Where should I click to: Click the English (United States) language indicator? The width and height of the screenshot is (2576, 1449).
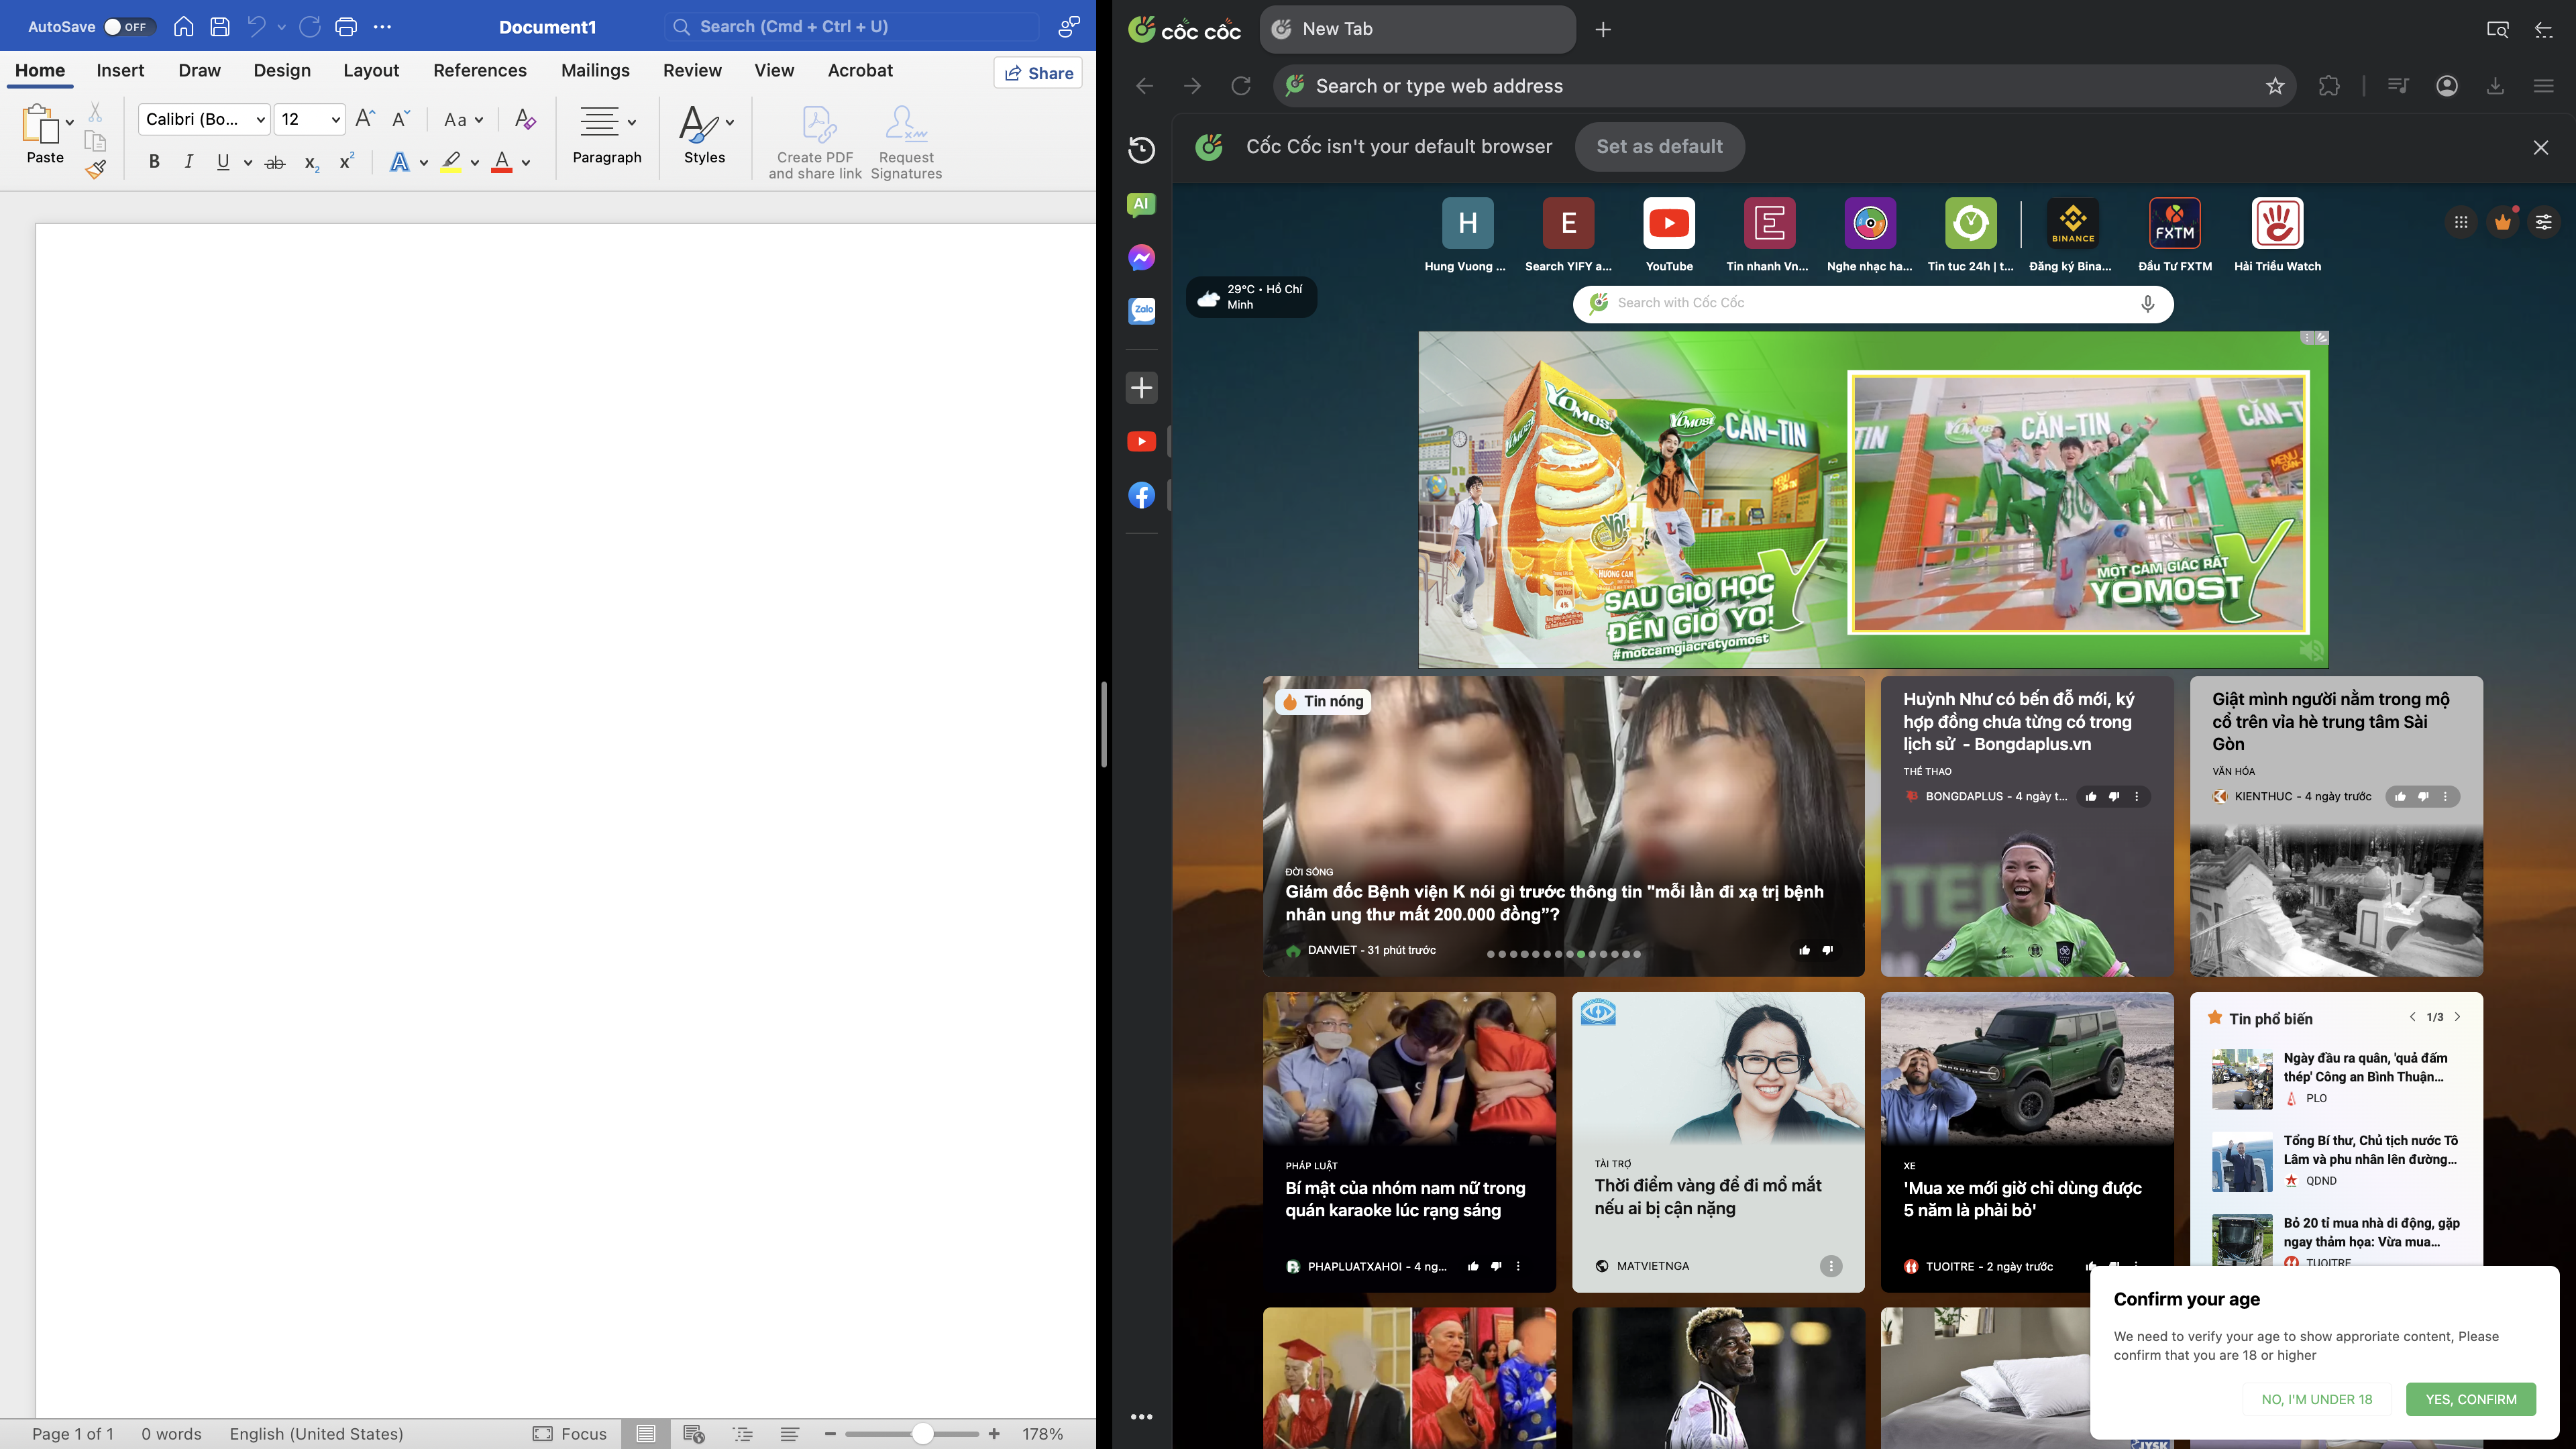point(316,1434)
